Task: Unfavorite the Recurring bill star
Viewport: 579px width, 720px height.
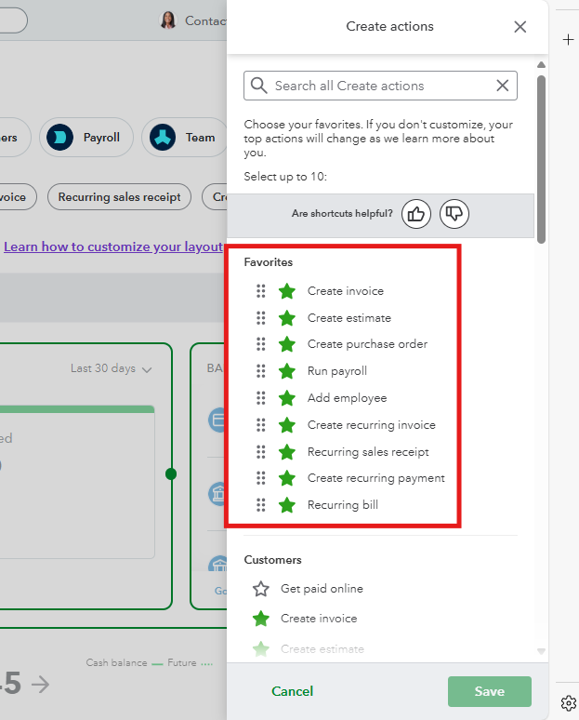Action: click(287, 504)
